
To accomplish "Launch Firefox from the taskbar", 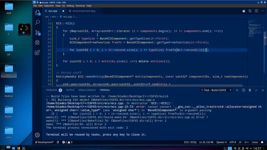I will 18,148.
